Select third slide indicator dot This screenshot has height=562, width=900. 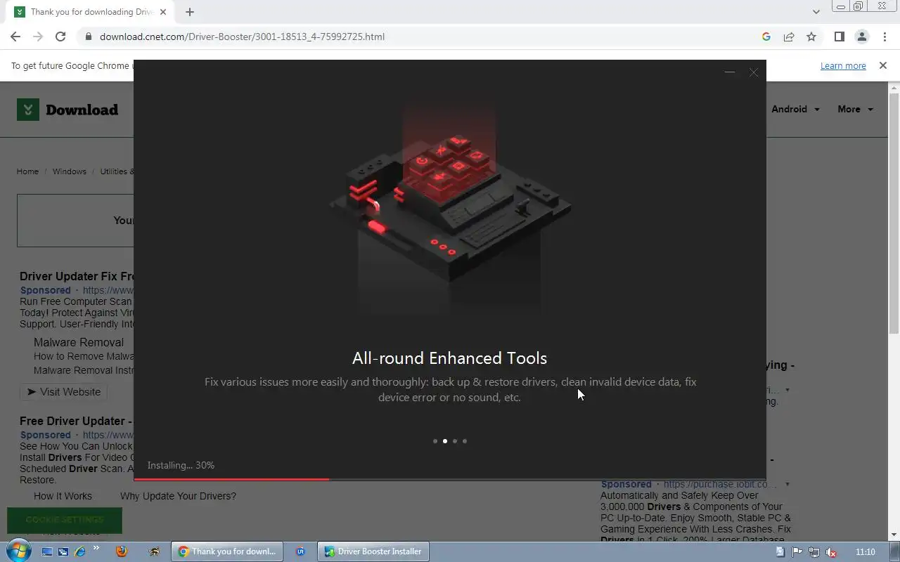(455, 441)
